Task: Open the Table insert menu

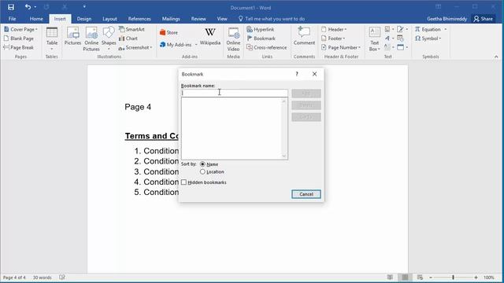Action: click(x=52, y=39)
